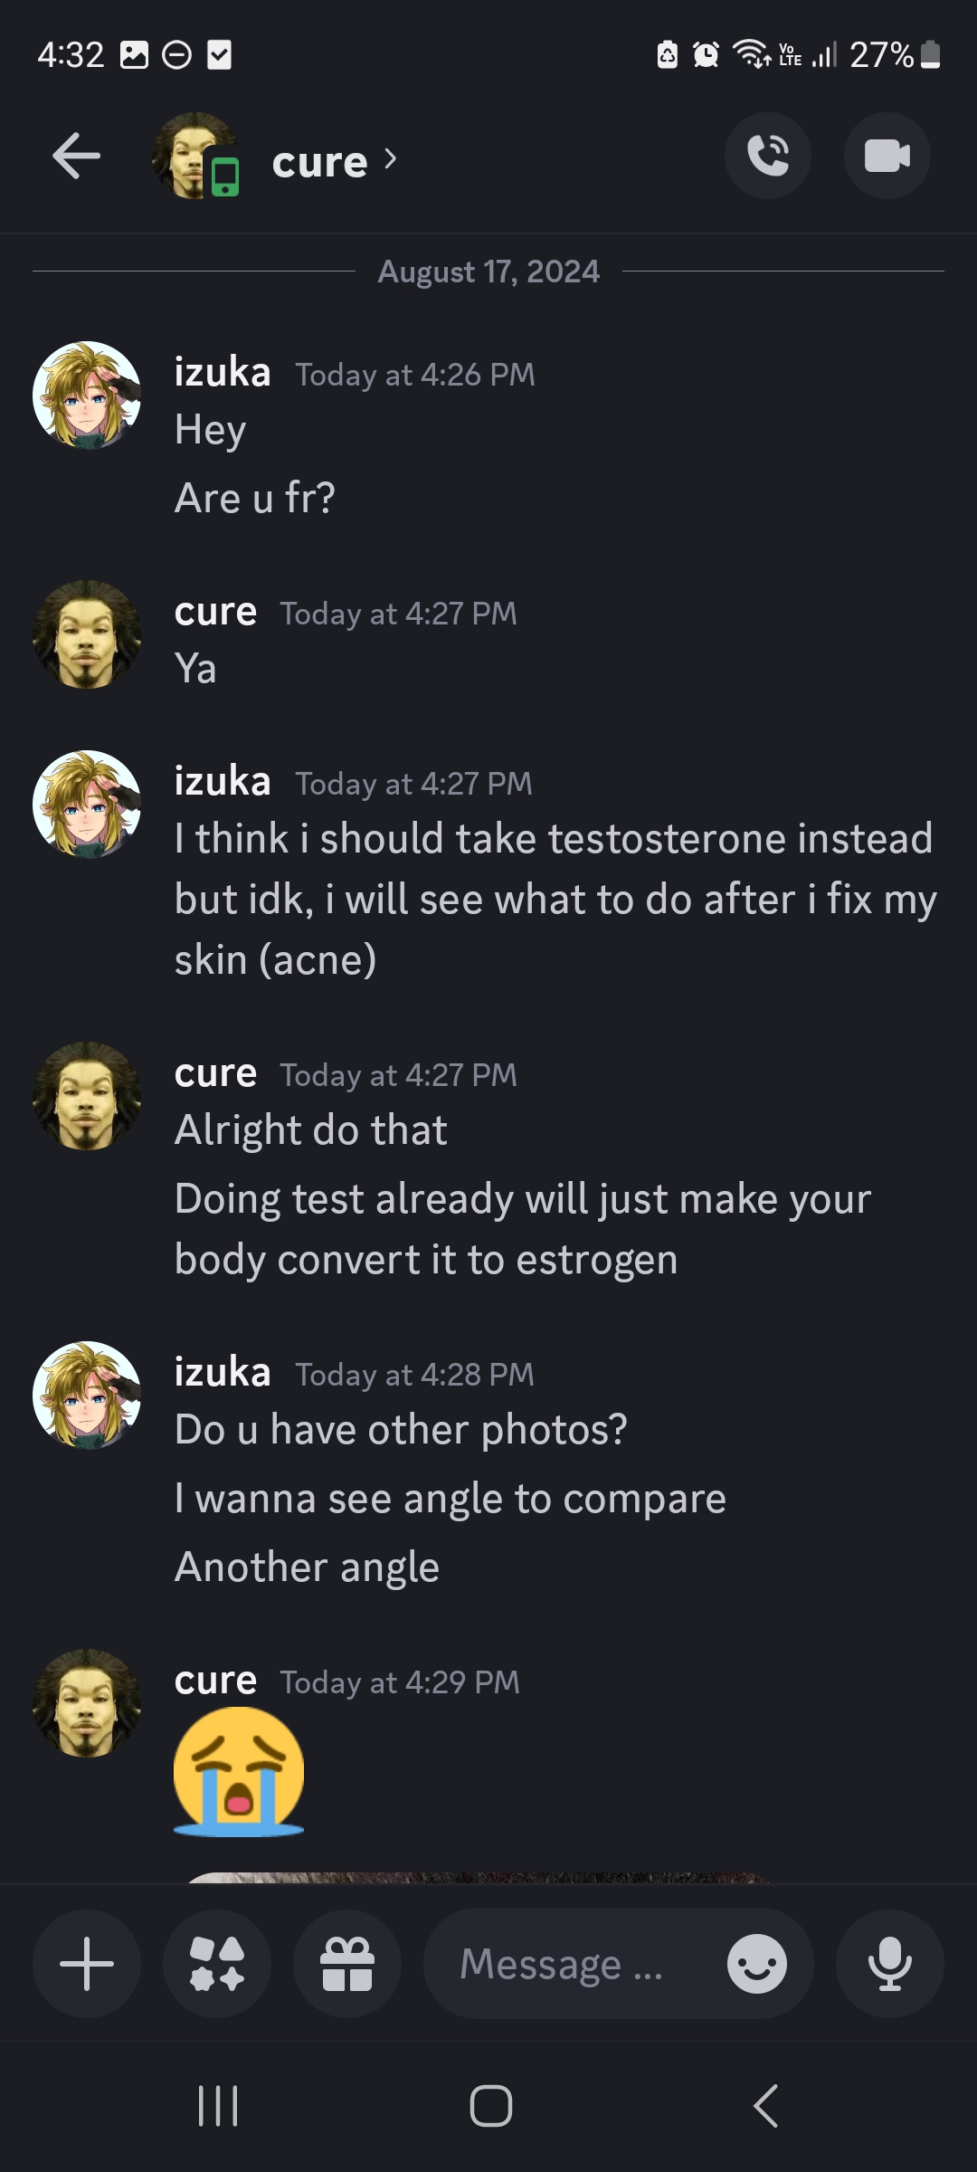
Task: Open the Apps and Games picker
Action: pyautogui.click(x=217, y=1962)
